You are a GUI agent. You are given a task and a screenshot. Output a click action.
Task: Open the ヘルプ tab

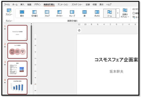tap(109, 4)
